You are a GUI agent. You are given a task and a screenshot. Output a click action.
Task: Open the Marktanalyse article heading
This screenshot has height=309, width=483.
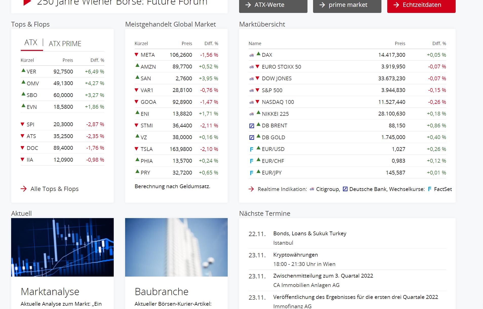50,292
